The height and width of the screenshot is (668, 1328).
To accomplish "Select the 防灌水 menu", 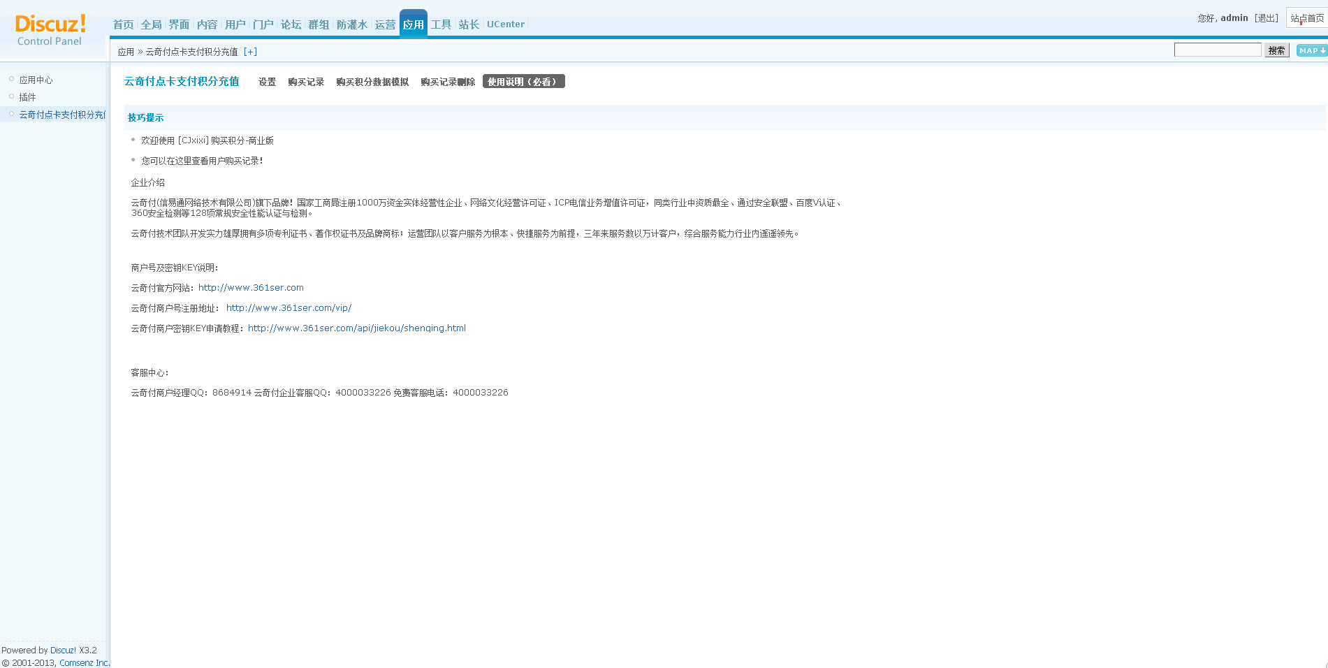I will click(x=351, y=24).
